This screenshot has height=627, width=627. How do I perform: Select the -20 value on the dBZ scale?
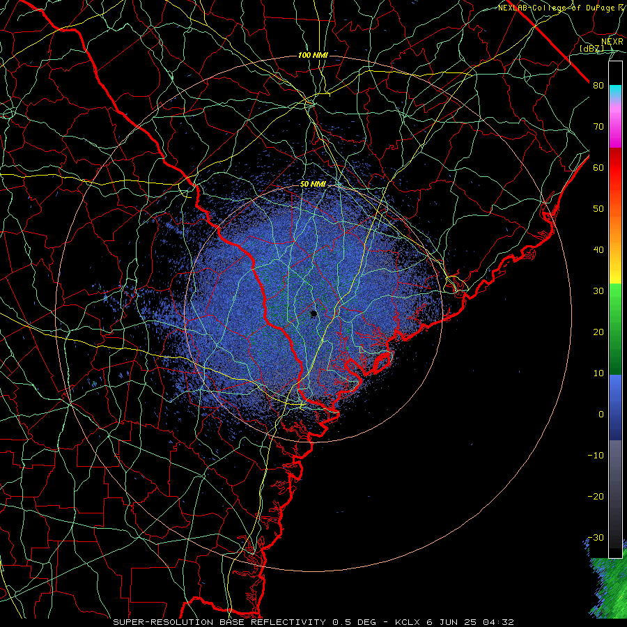(596, 496)
